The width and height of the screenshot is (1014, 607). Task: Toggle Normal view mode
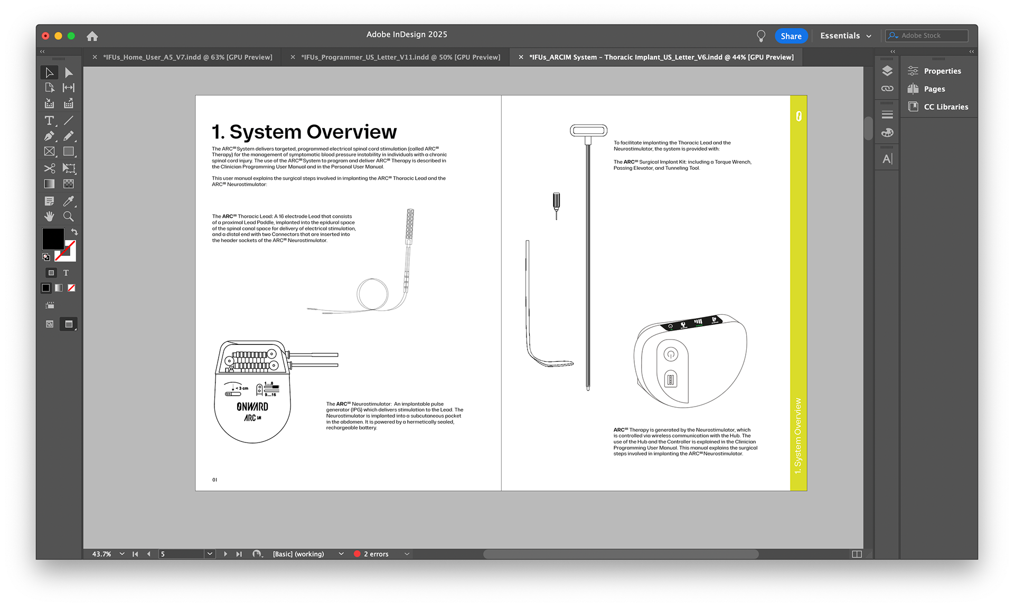click(50, 324)
